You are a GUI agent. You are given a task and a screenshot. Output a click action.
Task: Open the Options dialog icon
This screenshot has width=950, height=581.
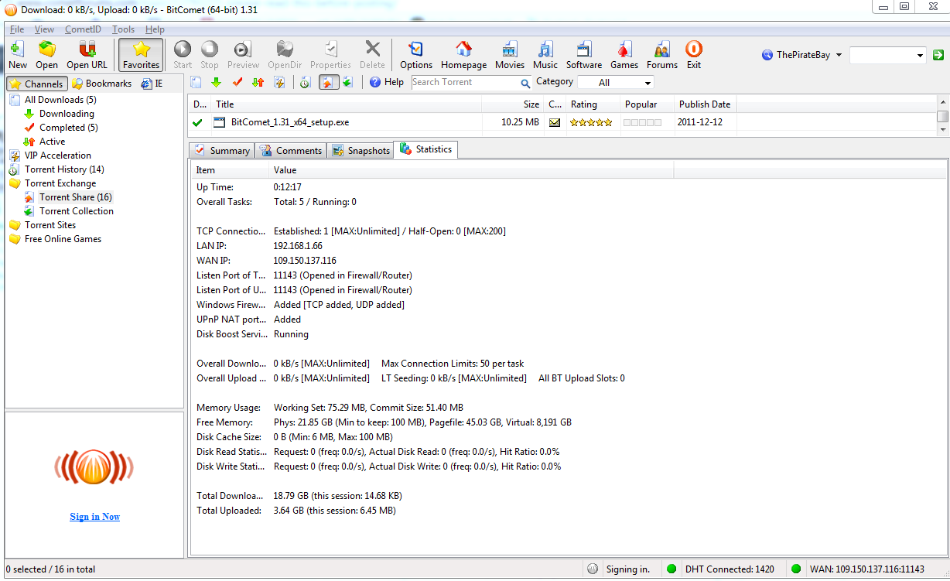416,55
